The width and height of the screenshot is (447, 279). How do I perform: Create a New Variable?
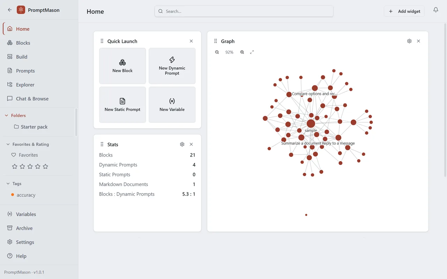[x=172, y=105]
